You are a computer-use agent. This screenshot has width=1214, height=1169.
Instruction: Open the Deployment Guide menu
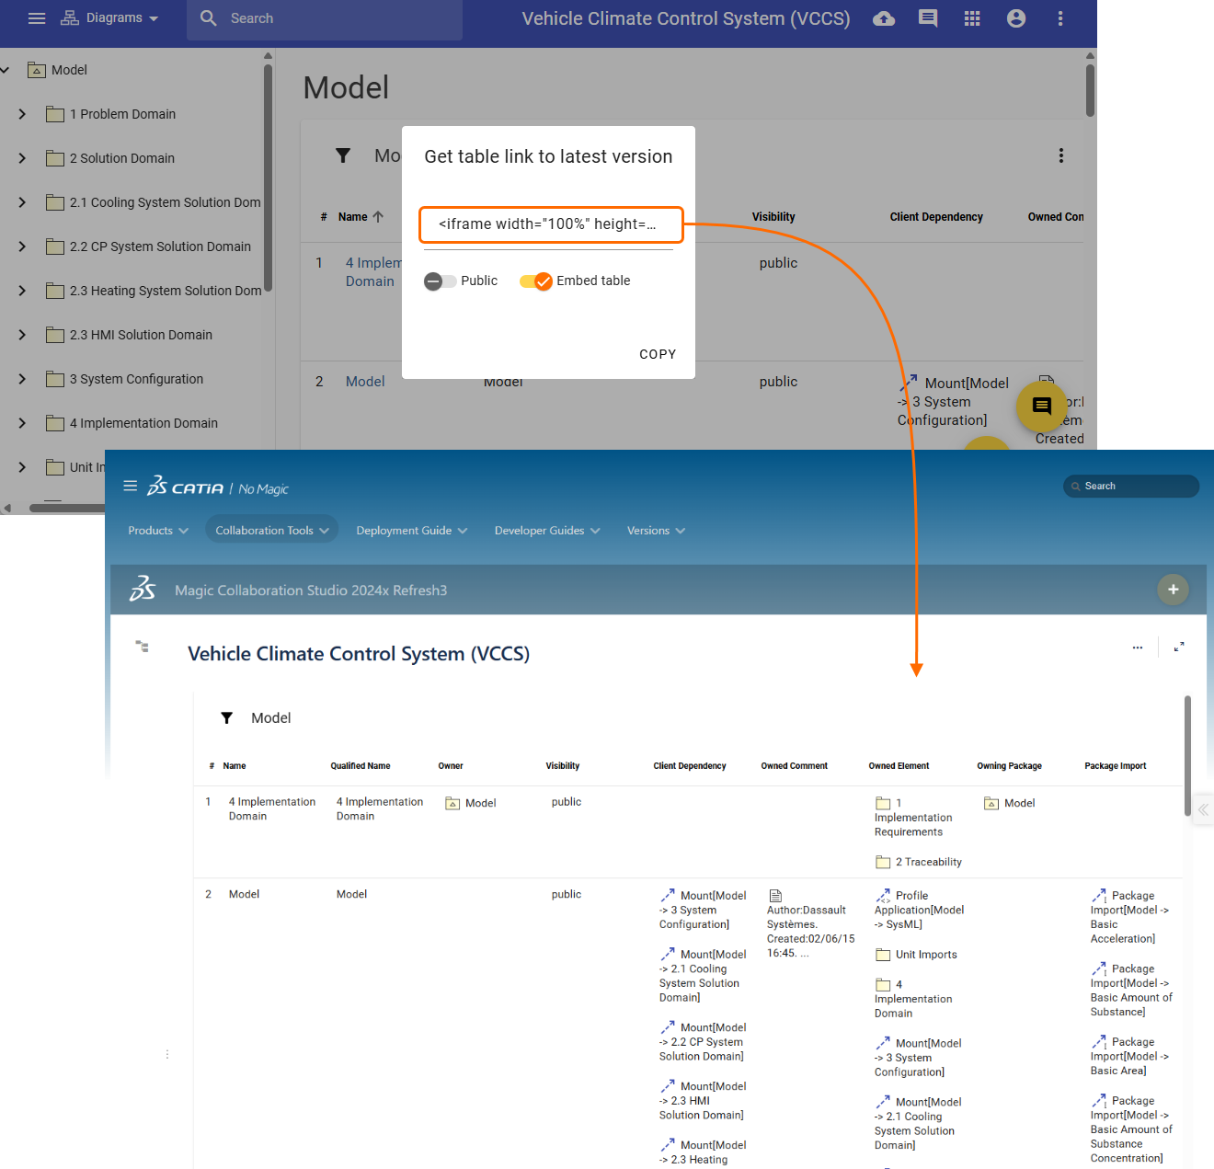point(412,531)
